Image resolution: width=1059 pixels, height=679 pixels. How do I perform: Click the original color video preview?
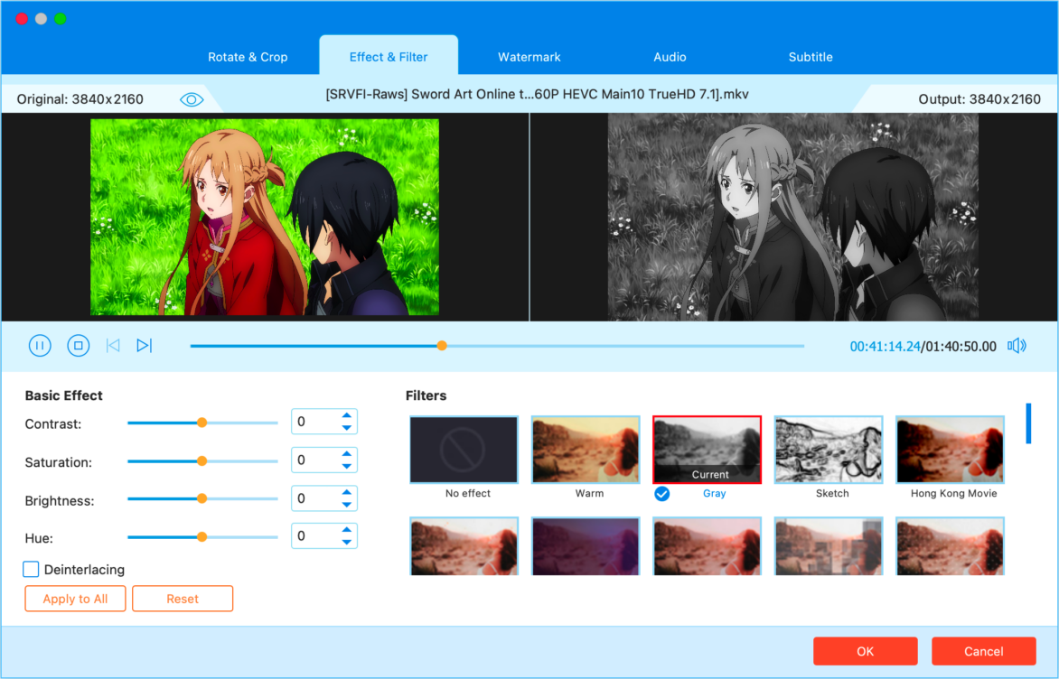point(265,218)
